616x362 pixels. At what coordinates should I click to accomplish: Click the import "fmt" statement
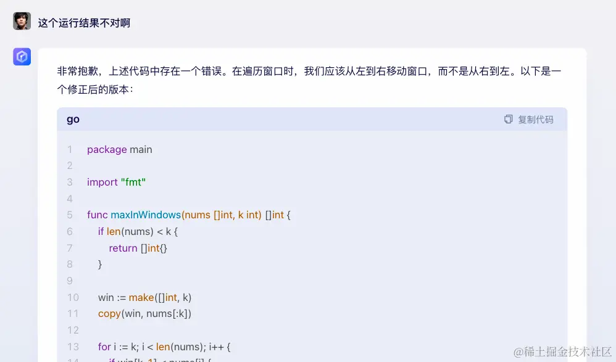click(116, 182)
